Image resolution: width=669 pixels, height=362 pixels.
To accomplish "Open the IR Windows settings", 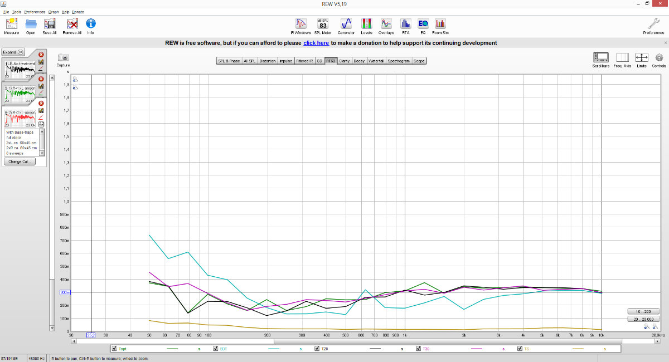I will [301, 24].
